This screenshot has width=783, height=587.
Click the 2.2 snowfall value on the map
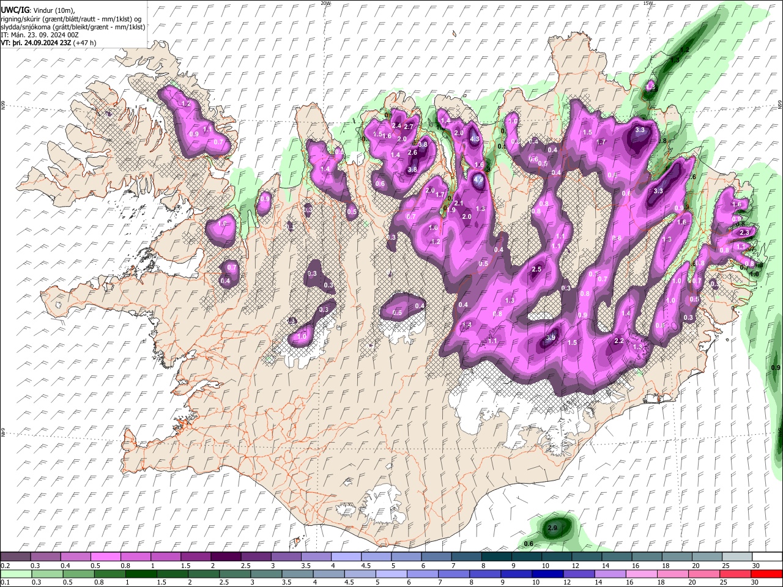pyautogui.click(x=618, y=341)
